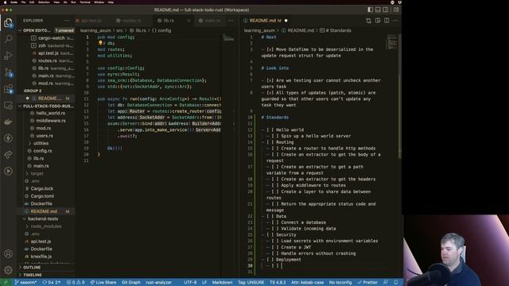
Task: Split the README editor right
Action: [387, 21]
